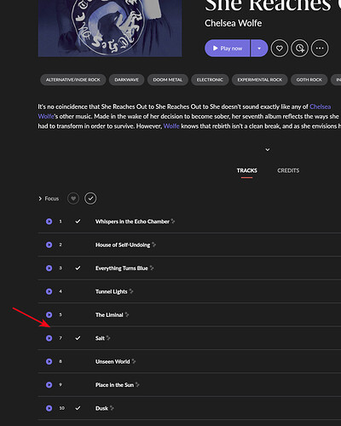Click the note icon after Tunnel Lights
The width and height of the screenshot is (341, 426).
click(131, 291)
